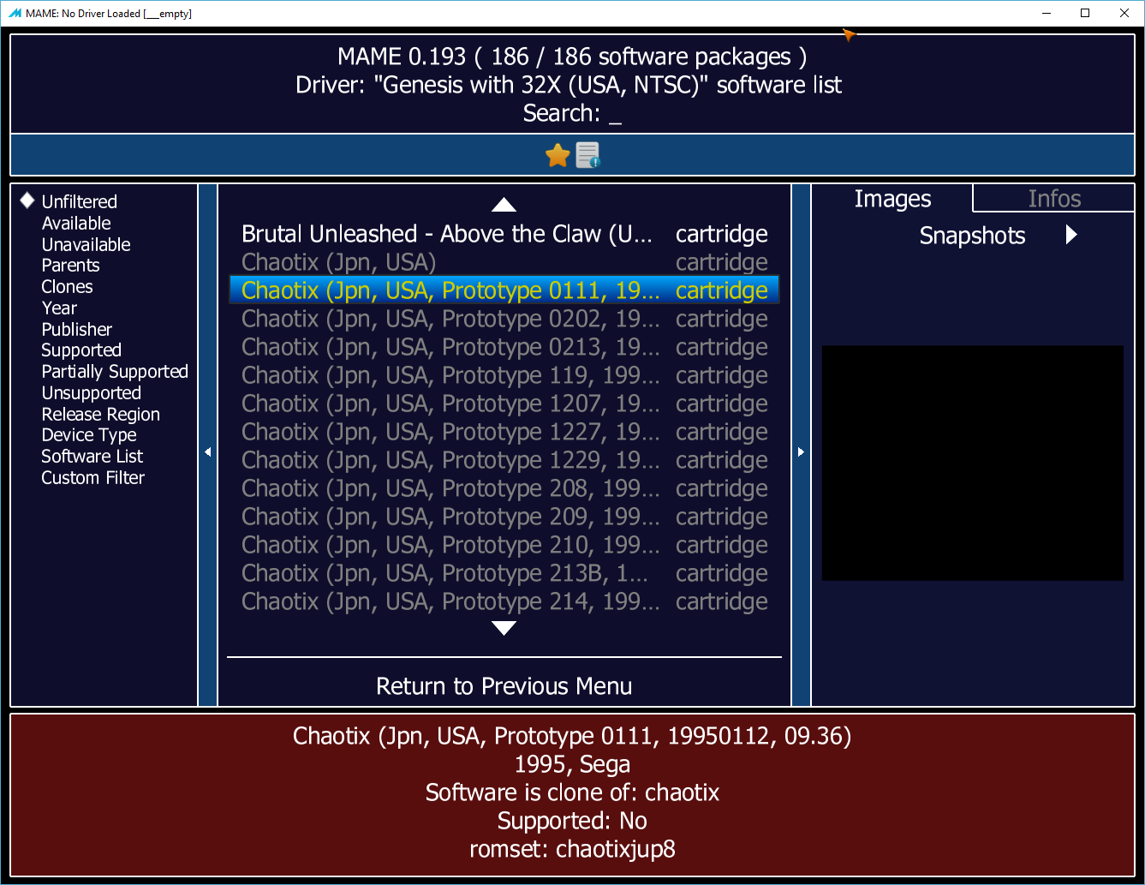Image resolution: width=1145 pixels, height=885 pixels.
Task: Choose the Partially Supported filter
Action: point(115,372)
